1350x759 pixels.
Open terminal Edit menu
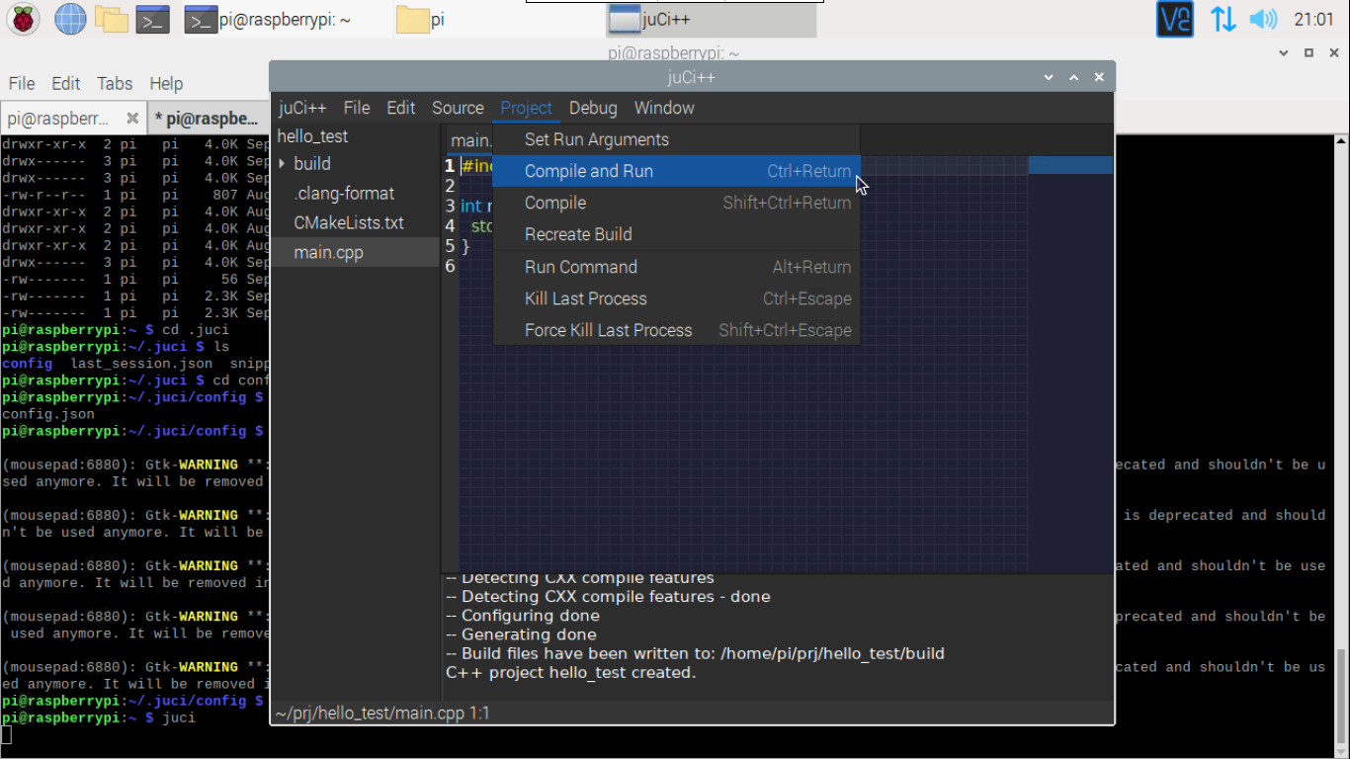[x=66, y=84]
